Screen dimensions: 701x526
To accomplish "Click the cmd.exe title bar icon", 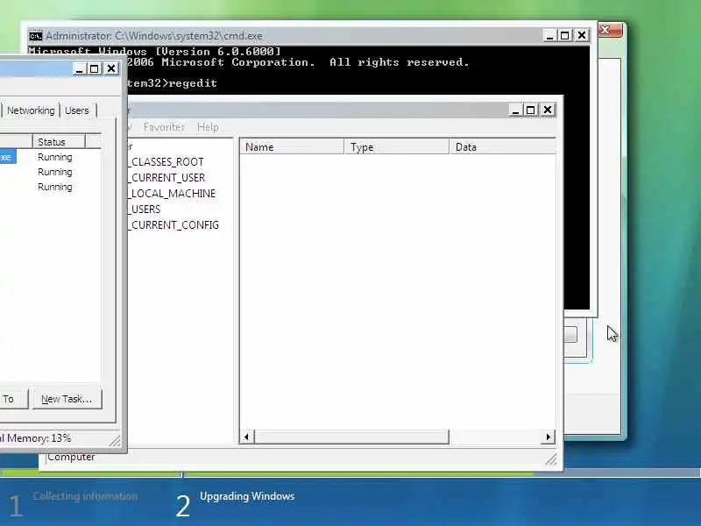I will click(35, 36).
